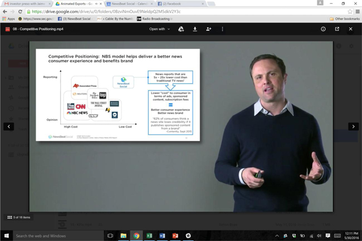Go to the previous file arrow
This screenshot has height=241, width=362.
(x=8, y=126)
